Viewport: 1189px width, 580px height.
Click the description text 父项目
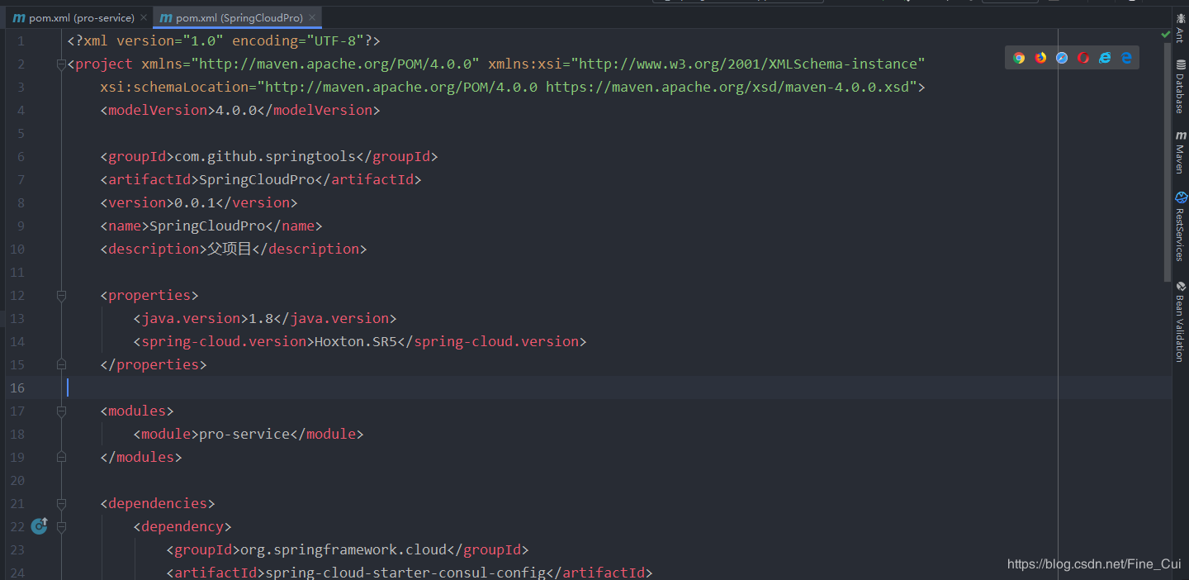tap(230, 249)
